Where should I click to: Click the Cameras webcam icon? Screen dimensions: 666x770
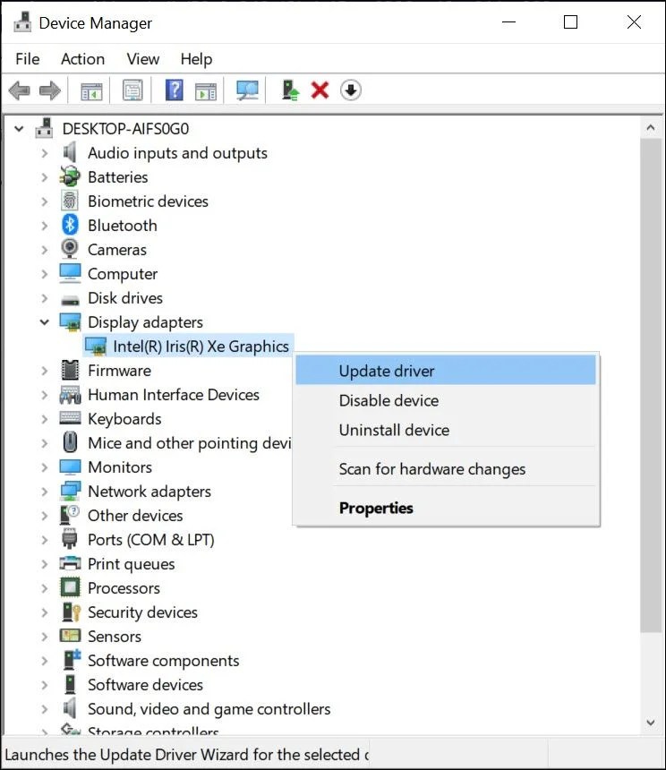coord(70,249)
